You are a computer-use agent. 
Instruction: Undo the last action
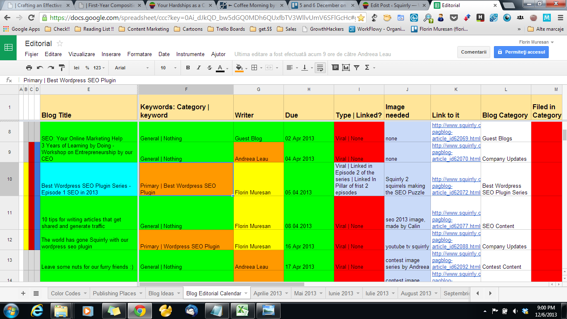tap(40, 68)
